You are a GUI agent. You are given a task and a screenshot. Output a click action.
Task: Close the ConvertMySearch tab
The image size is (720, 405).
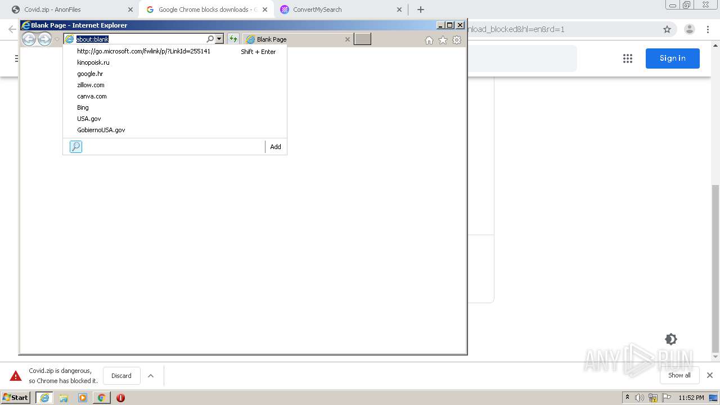pos(399,10)
